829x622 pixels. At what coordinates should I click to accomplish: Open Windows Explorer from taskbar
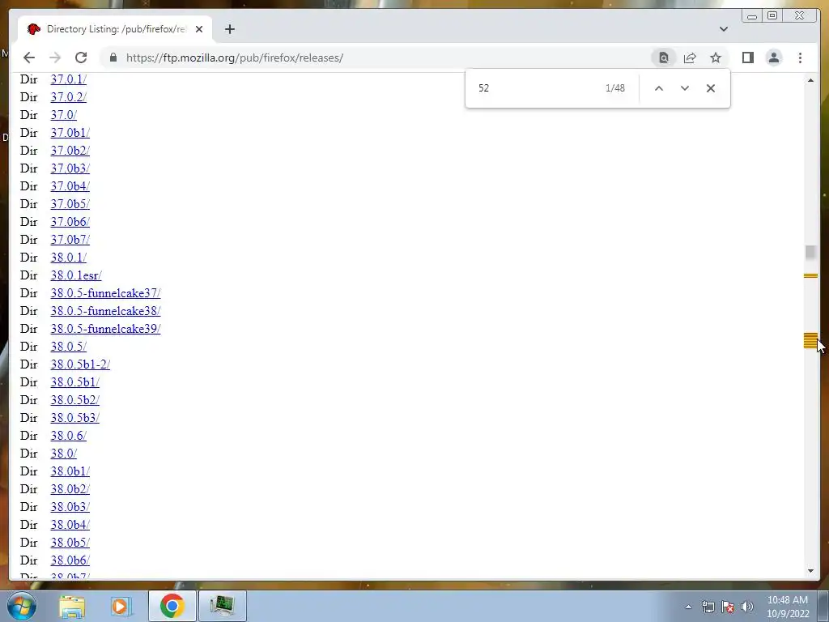click(72, 606)
